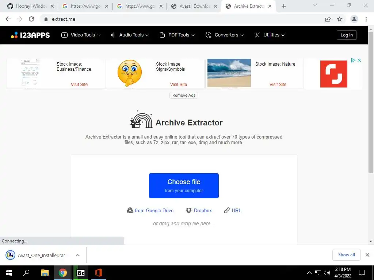Click the volume speaker icon
This screenshot has height=280, width=374.
[327, 273]
